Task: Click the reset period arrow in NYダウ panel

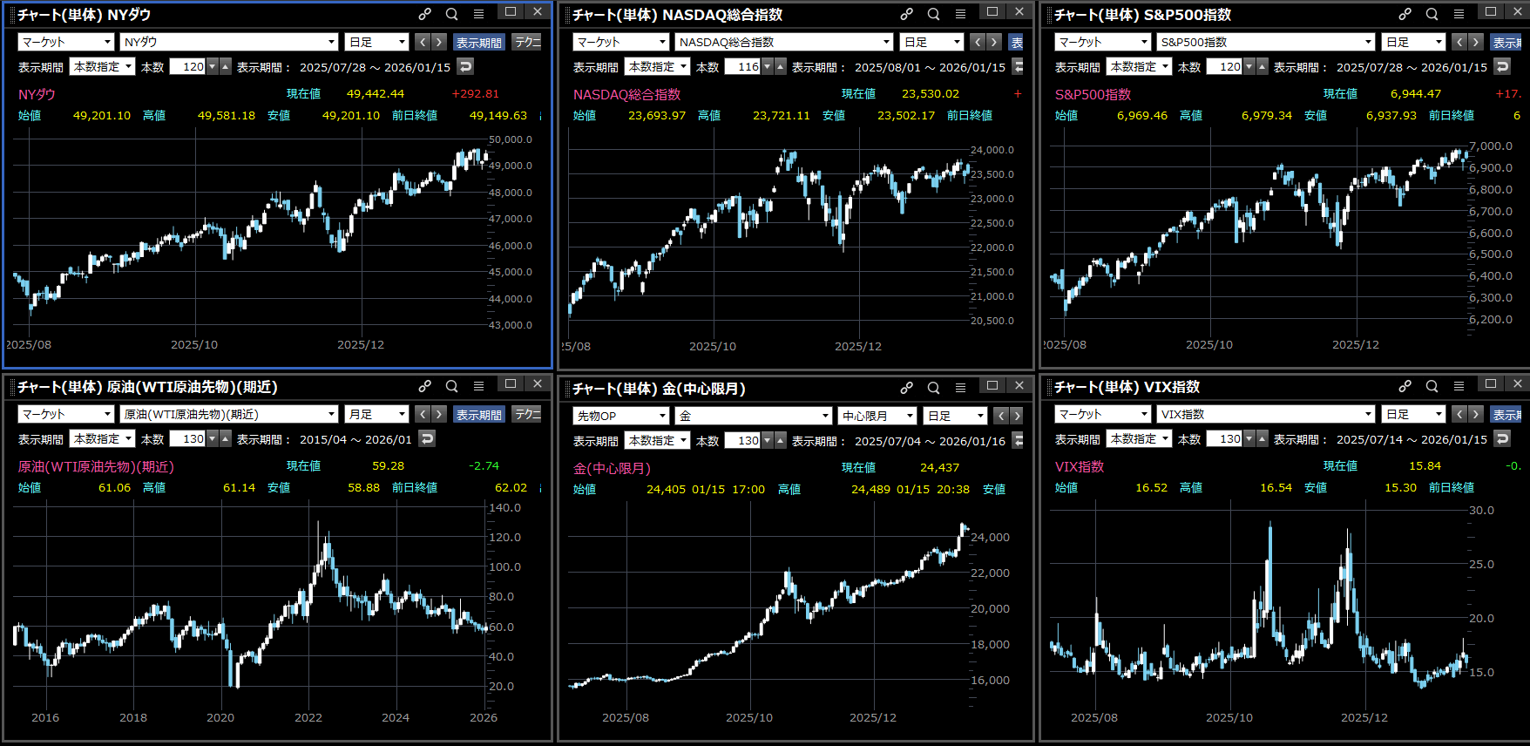Action: click(x=465, y=66)
